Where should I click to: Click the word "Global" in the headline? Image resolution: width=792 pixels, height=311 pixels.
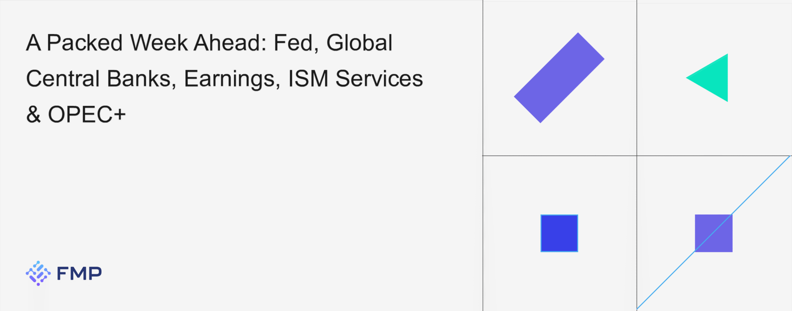(359, 43)
